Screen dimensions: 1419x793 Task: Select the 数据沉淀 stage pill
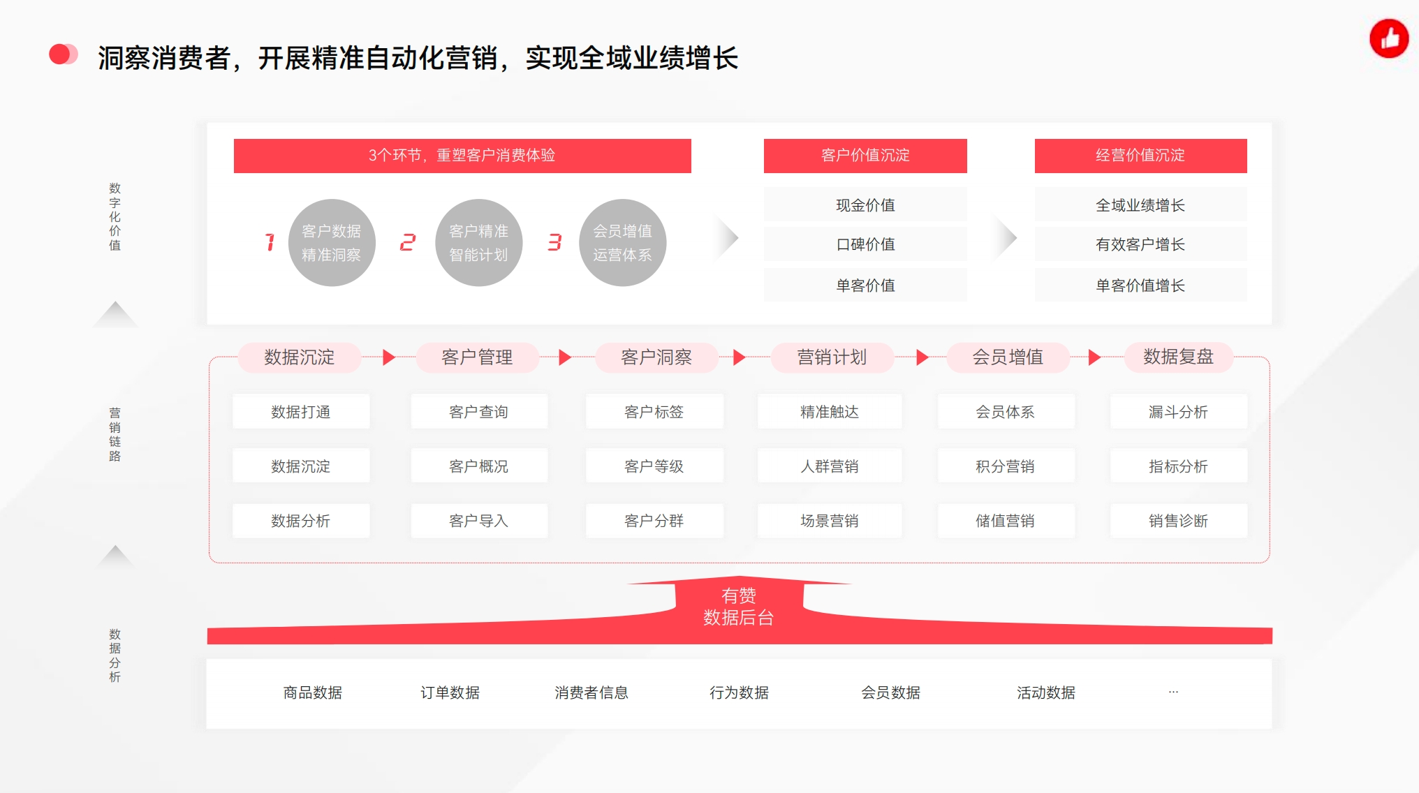(300, 357)
